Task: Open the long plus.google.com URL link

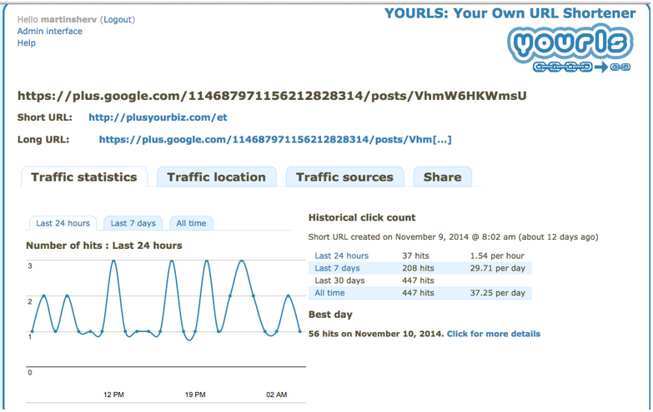Action: pyautogui.click(x=275, y=139)
